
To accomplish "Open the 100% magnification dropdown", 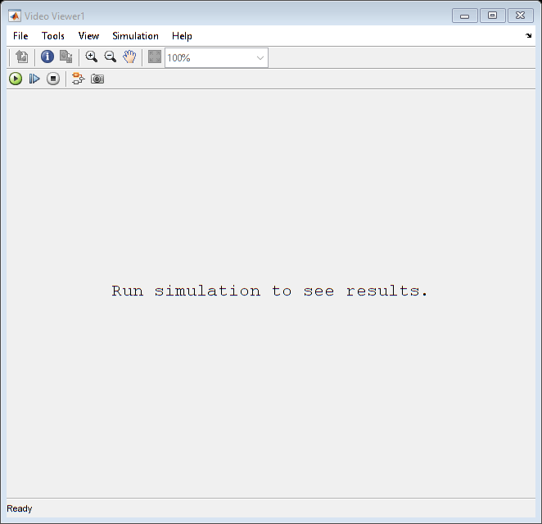I will coord(260,58).
